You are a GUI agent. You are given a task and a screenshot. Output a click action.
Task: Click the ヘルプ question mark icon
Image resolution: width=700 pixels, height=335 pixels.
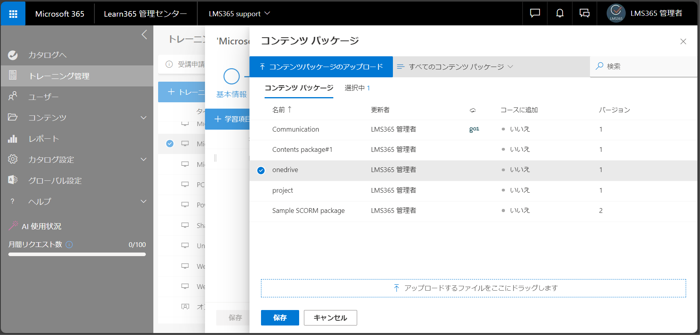(13, 201)
